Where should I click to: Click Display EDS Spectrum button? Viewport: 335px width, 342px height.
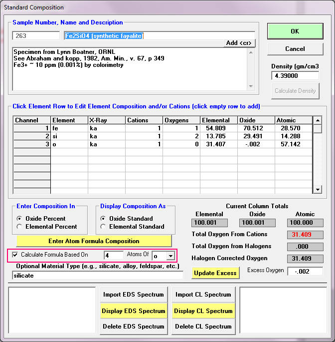133,311
